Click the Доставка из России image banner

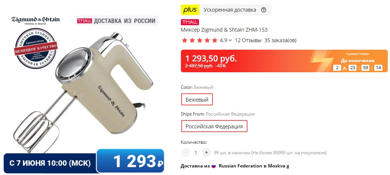coord(117,21)
